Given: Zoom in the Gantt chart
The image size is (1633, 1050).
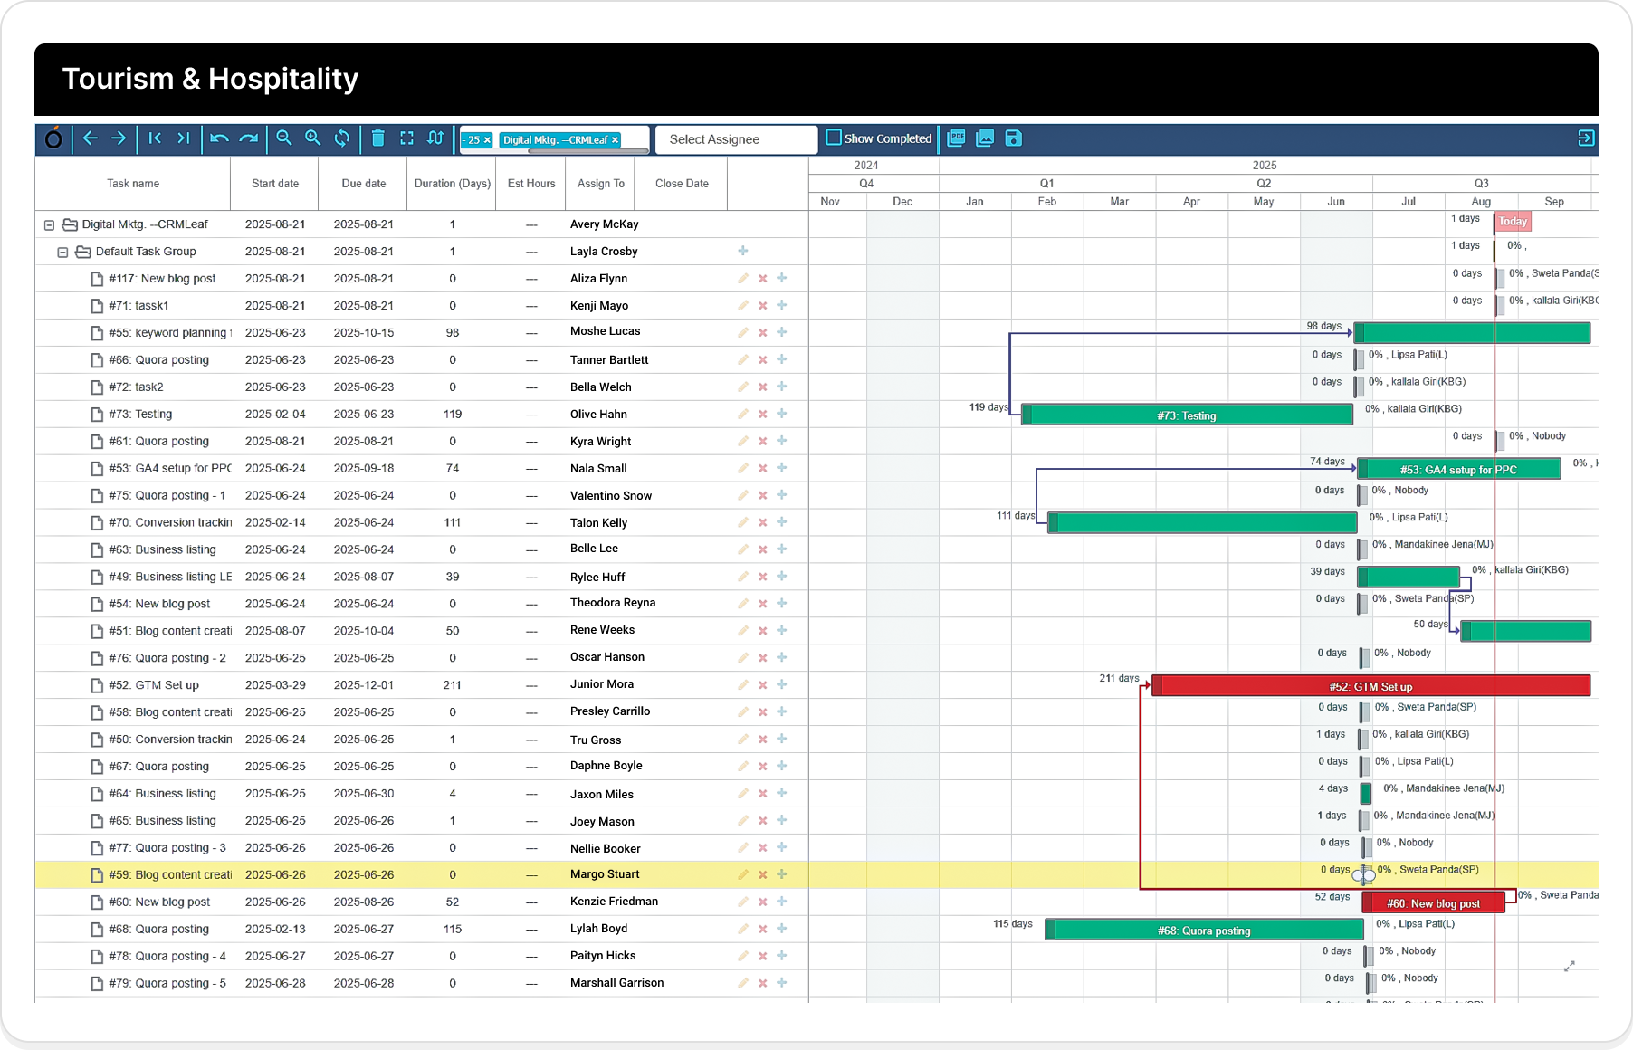Looking at the screenshot, I should click(313, 138).
